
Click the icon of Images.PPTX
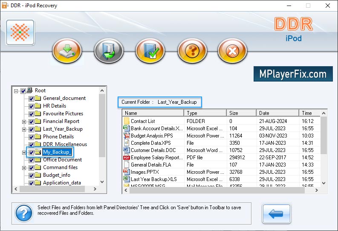(x=126, y=172)
